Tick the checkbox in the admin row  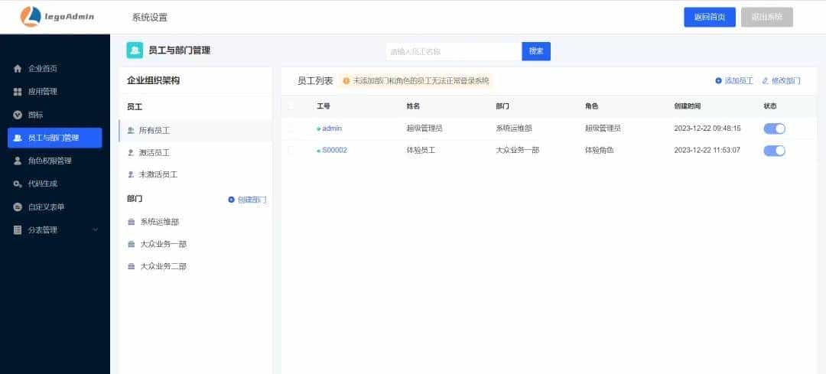click(x=291, y=128)
